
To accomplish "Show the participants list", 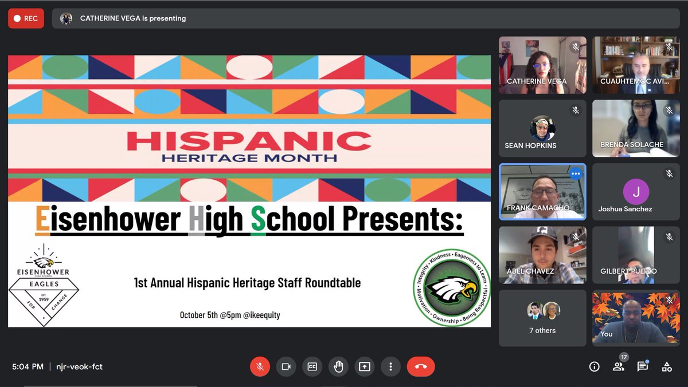I will click(618, 366).
